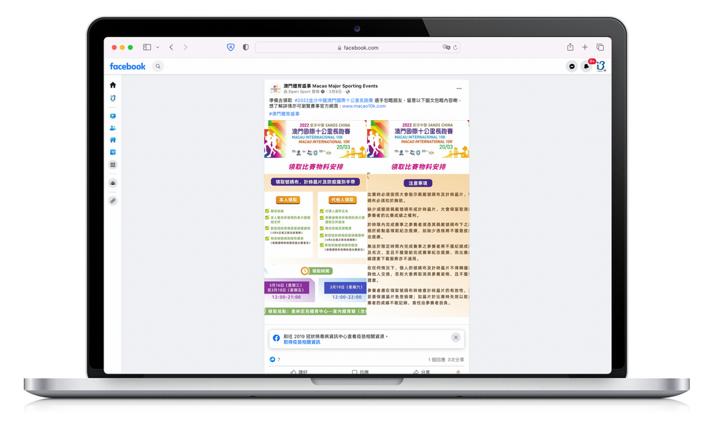The width and height of the screenshot is (714, 445).
Task: Open the Facebook search icon
Action: click(158, 66)
